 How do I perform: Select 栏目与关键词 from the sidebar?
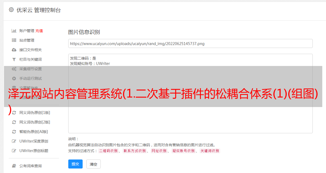pyautogui.click(x=31, y=59)
